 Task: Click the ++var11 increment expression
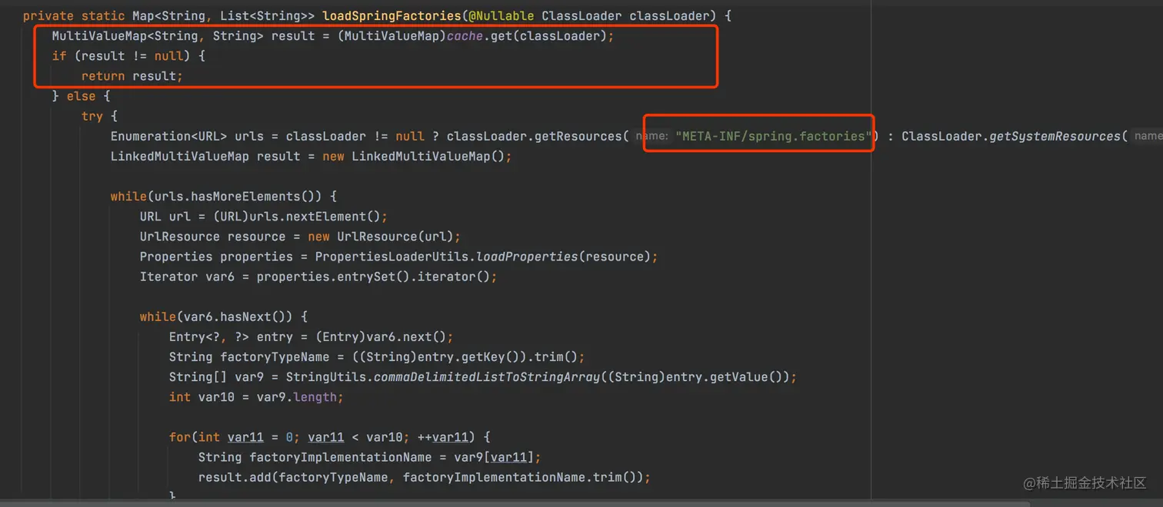442,437
